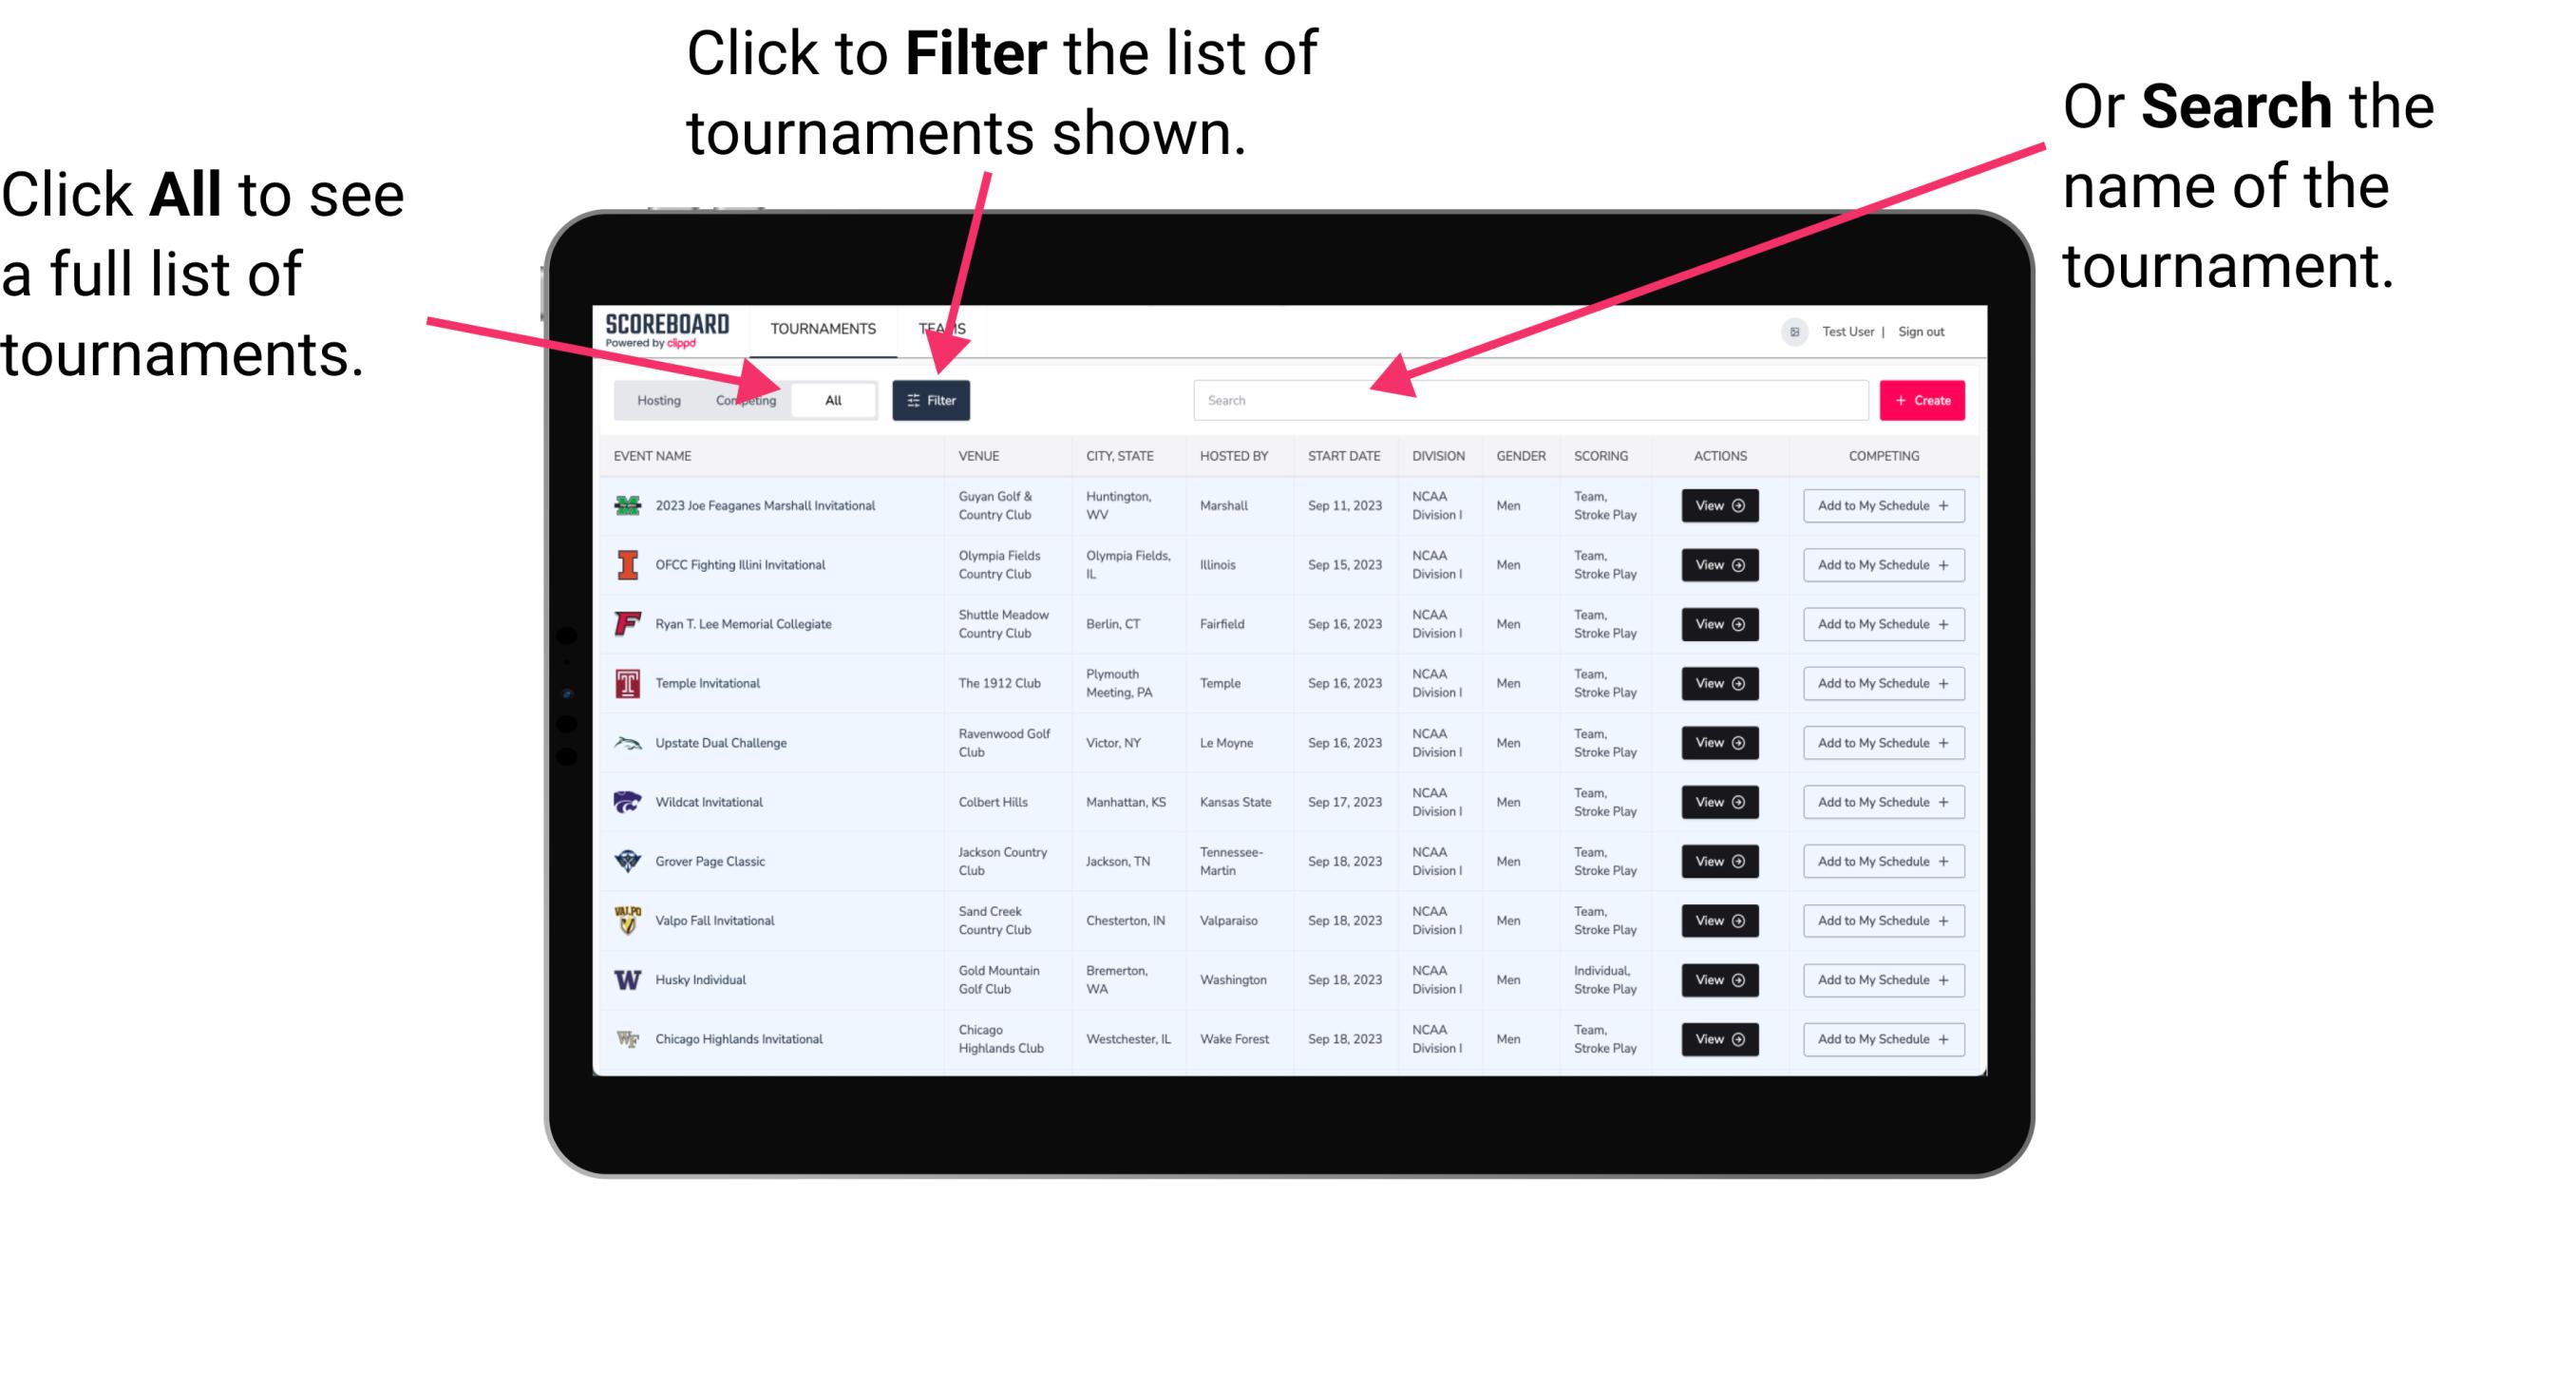Click the Kansas State Wildcats icon
The height and width of the screenshot is (1386, 2576).
pyautogui.click(x=630, y=802)
